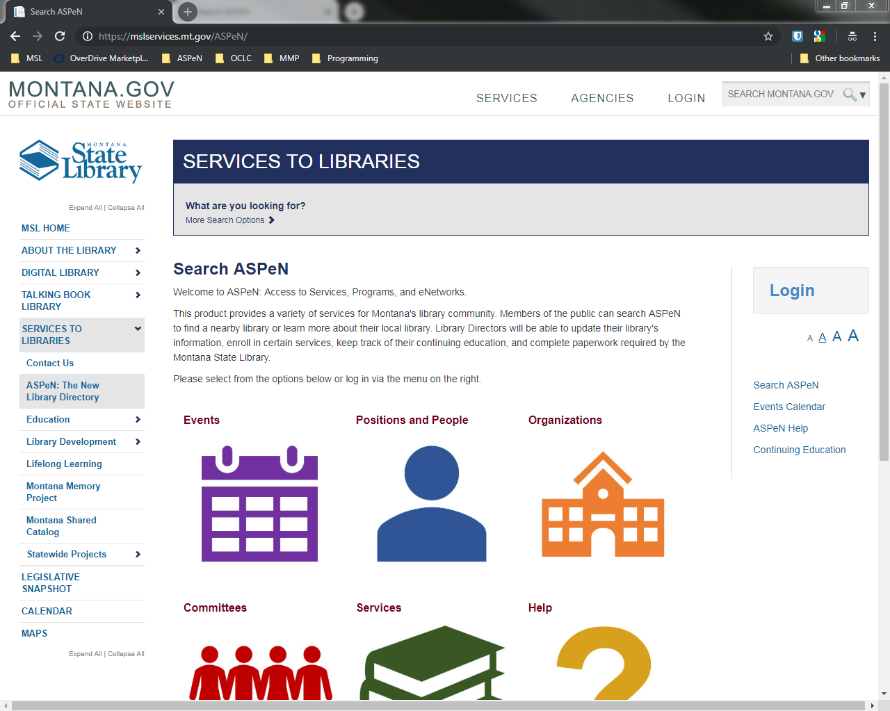Screen dimensions: 890x711
Task: Reload the current page
Action: [x=60, y=36]
